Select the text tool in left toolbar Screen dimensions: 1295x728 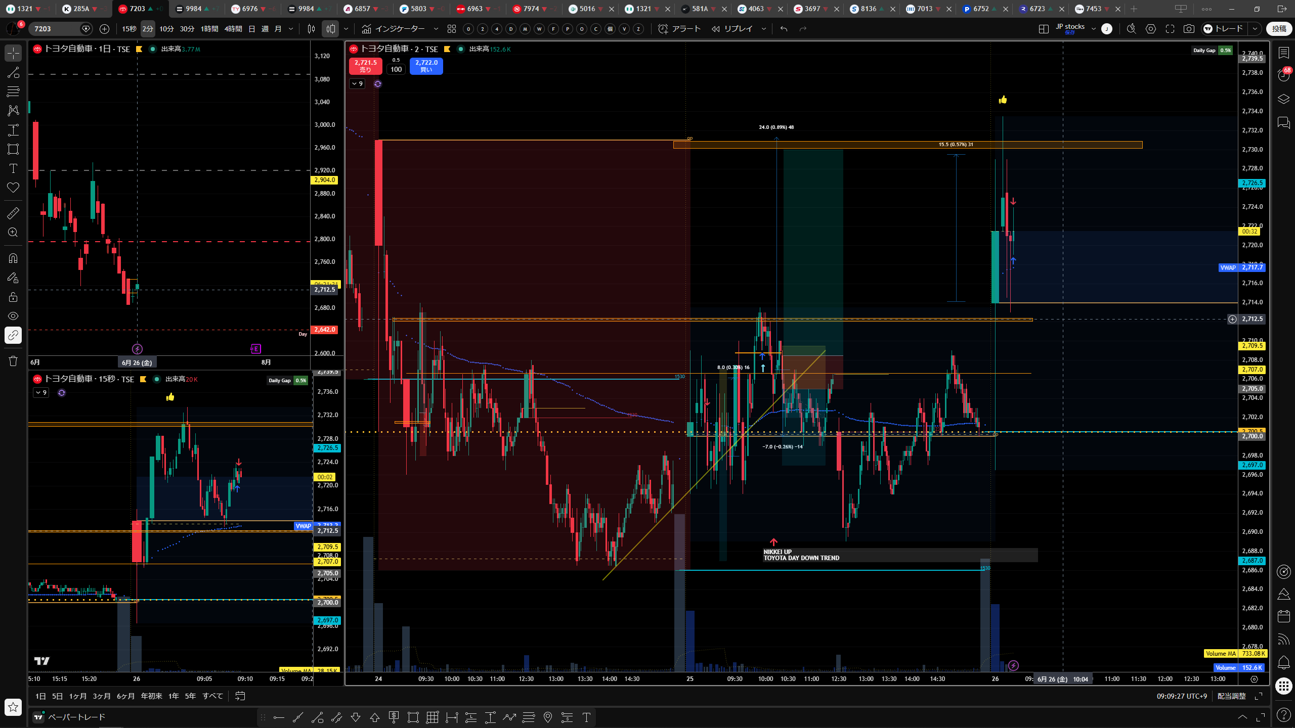coord(13,168)
